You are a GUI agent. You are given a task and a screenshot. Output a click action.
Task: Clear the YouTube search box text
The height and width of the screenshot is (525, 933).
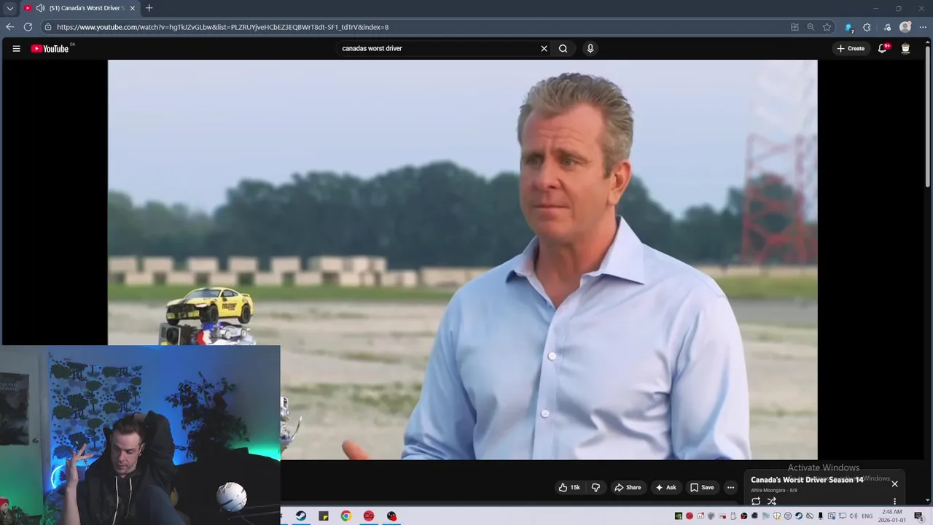click(544, 49)
